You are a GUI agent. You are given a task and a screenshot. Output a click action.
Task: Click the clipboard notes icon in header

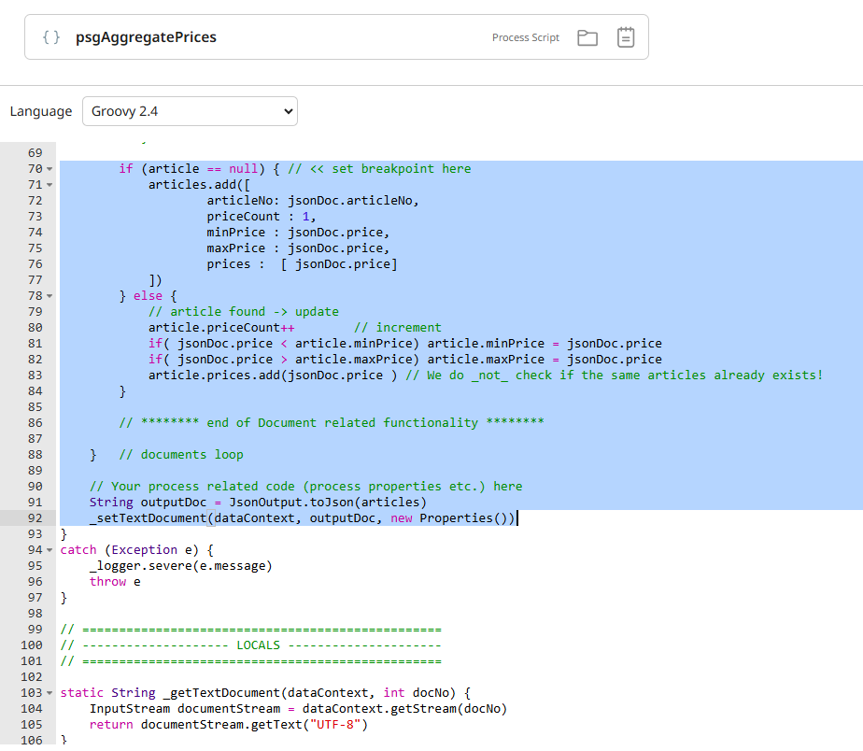(626, 37)
